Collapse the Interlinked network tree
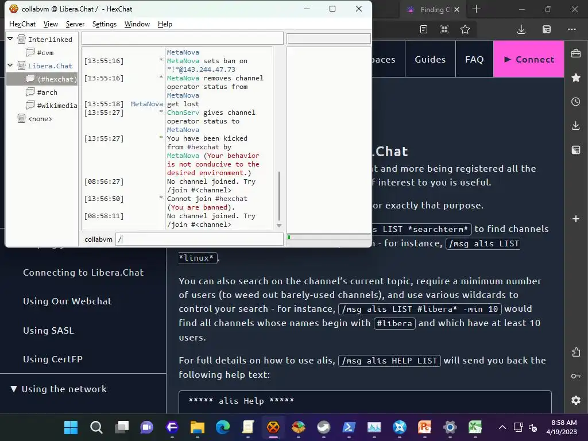Screen dimensions: 588x441 (10, 39)
